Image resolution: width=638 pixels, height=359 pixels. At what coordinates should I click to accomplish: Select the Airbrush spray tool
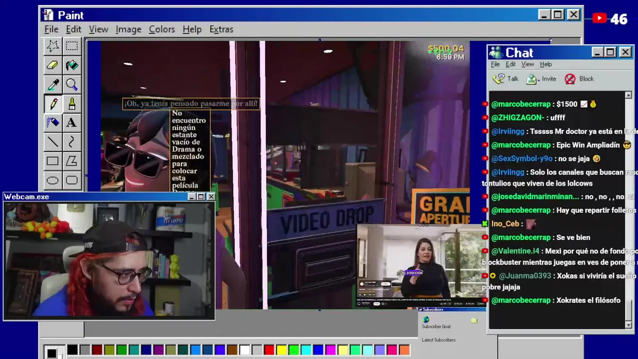[x=52, y=123]
